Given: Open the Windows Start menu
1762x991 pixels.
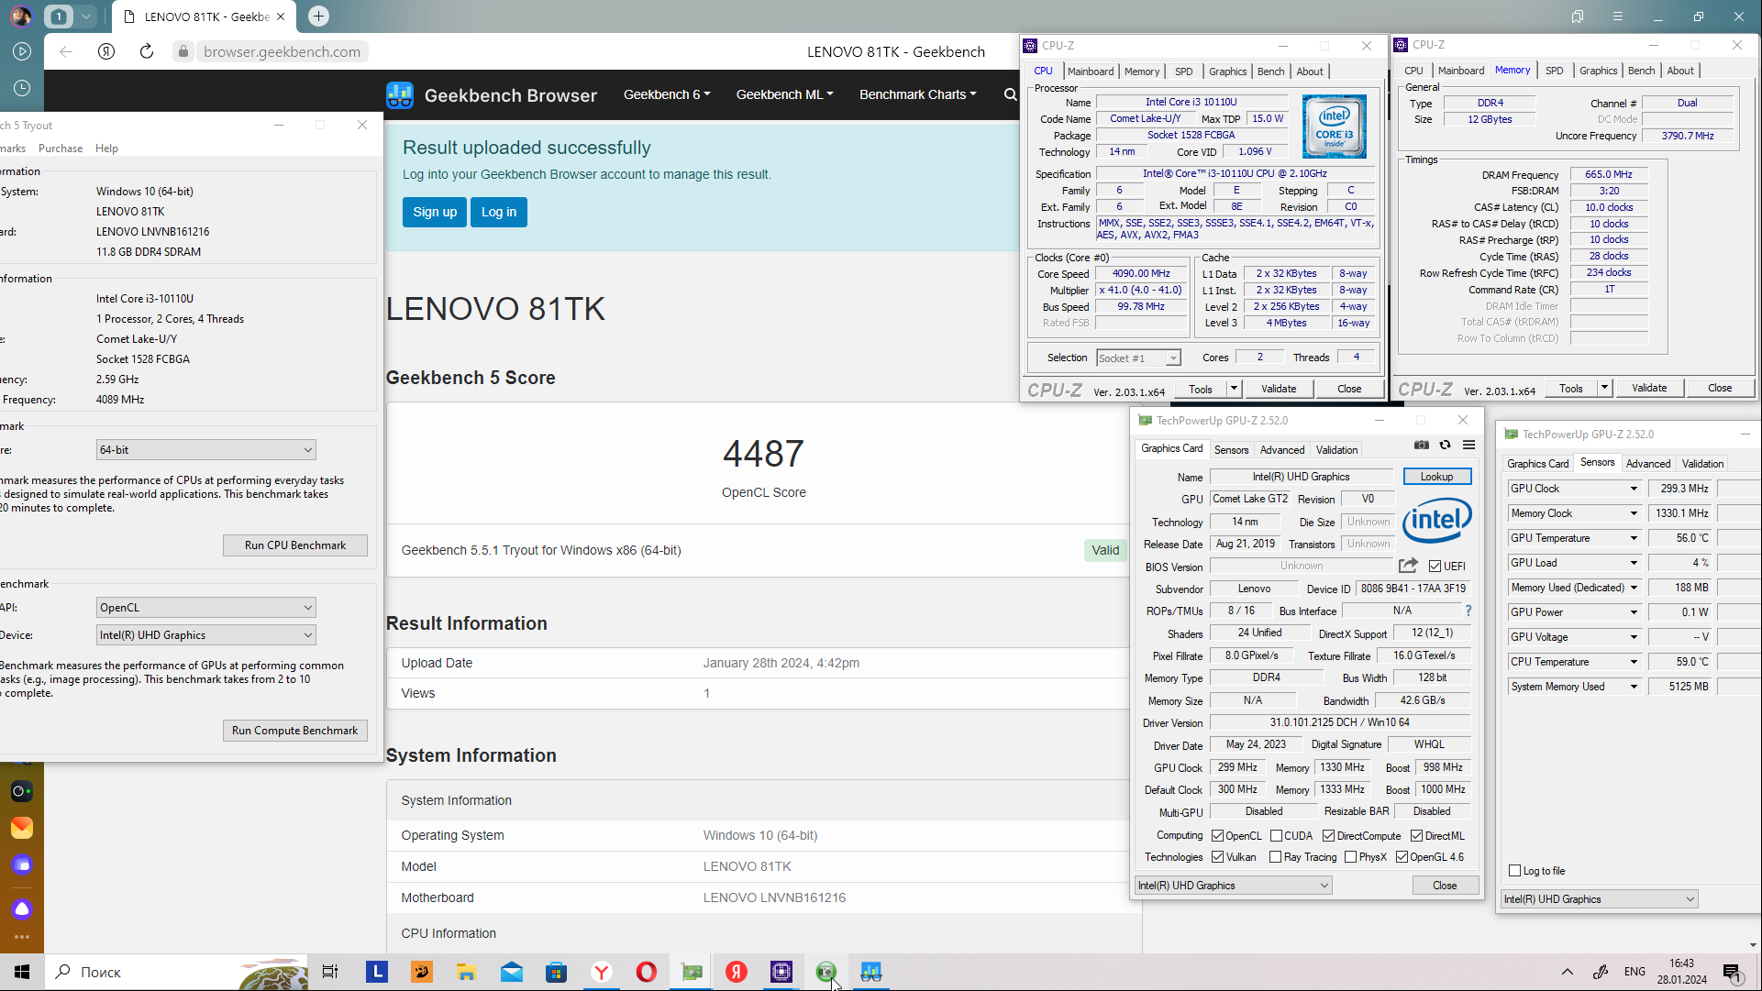Looking at the screenshot, I should pos(22,972).
